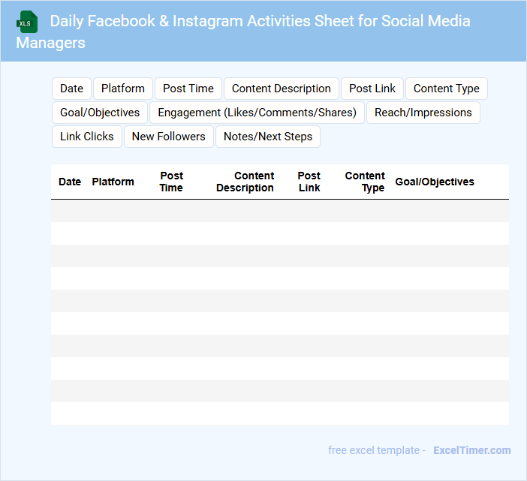Click Engagement (Likes/Comments/Shares) tag
The height and width of the screenshot is (481, 527).
pos(257,113)
